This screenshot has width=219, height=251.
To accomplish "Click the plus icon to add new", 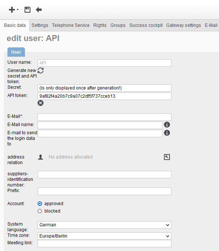I will click(x=12, y=10).
